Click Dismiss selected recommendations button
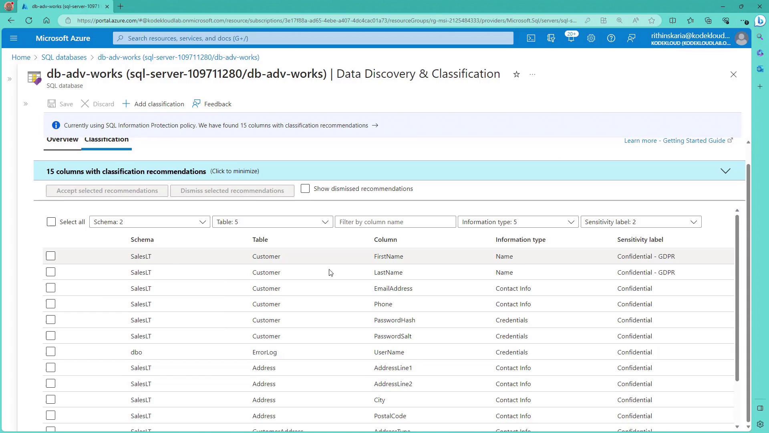Image resolution: width=769 pixels, height=433 pixels. click(232, 190)
